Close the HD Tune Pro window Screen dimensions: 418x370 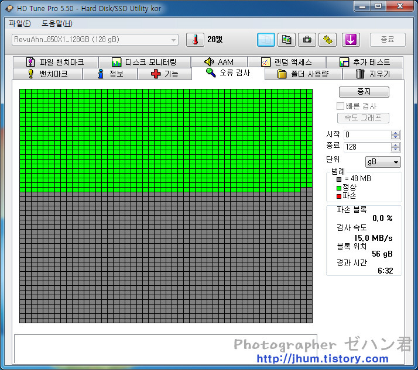click(400, 6)
